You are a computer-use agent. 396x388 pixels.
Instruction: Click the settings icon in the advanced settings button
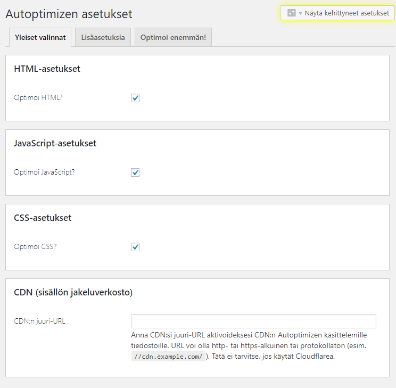click(291, 13)
